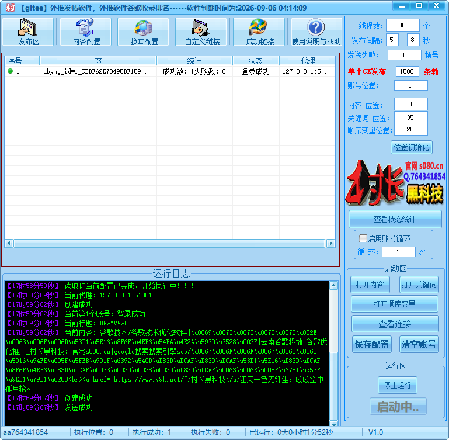Click the 账号位置 input field
449x440 pixels.
tap(410, 85)
